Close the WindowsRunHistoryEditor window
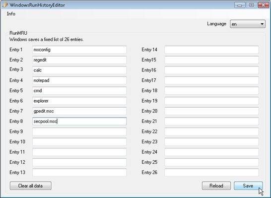This screenshot has width=271, height=198. pos(264,5)
